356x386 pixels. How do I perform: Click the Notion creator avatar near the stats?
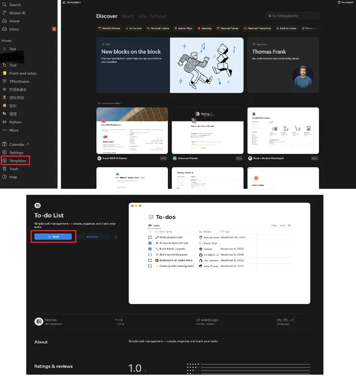[x=38, y=321]
